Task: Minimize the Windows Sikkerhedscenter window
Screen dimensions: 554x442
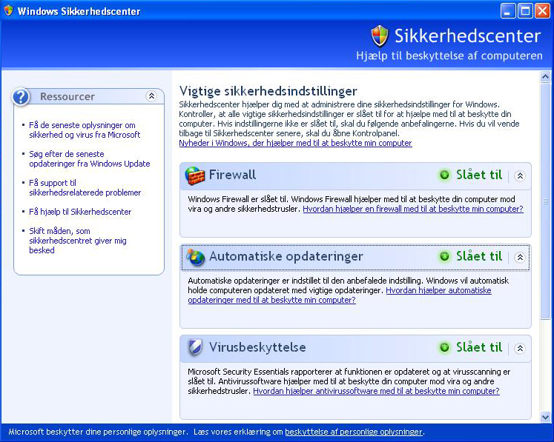Action: pos(508,10)
